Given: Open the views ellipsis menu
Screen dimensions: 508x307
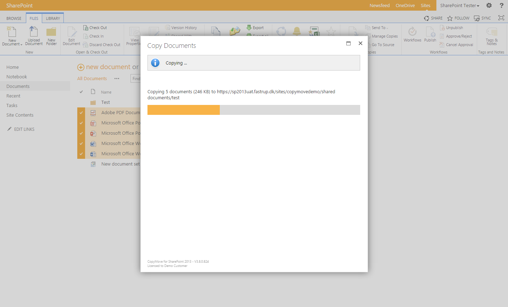Looking at the screenshot, I should [117, 78].
